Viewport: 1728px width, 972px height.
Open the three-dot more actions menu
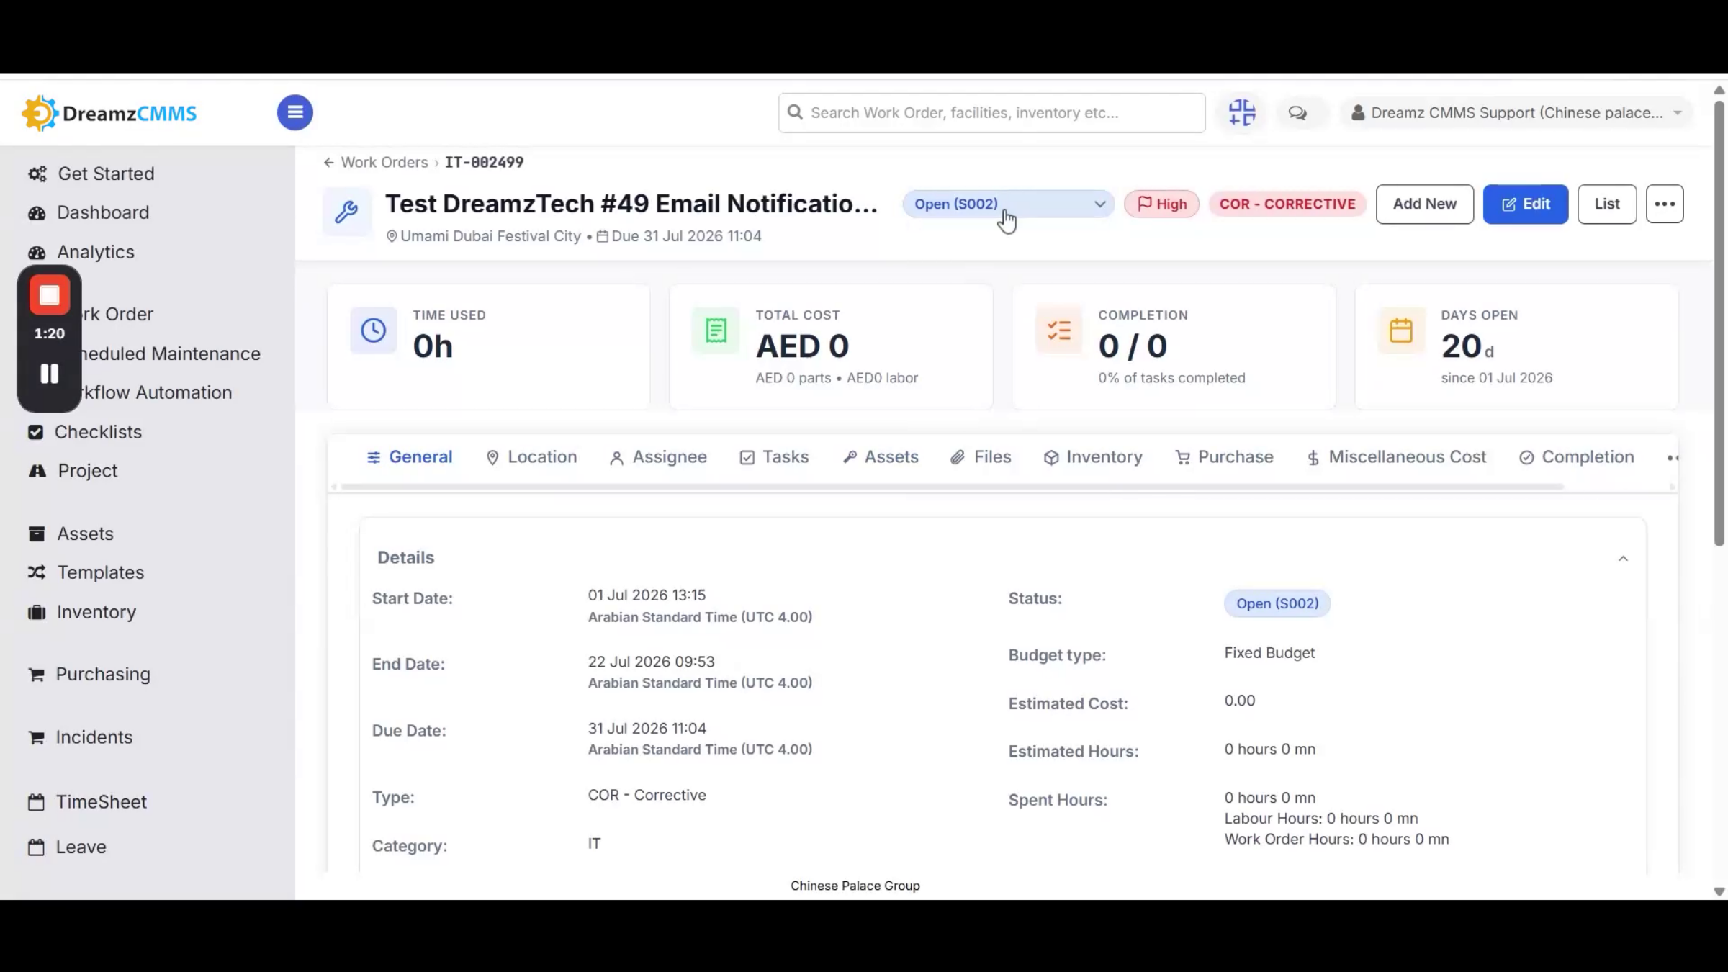(1665, 204)
